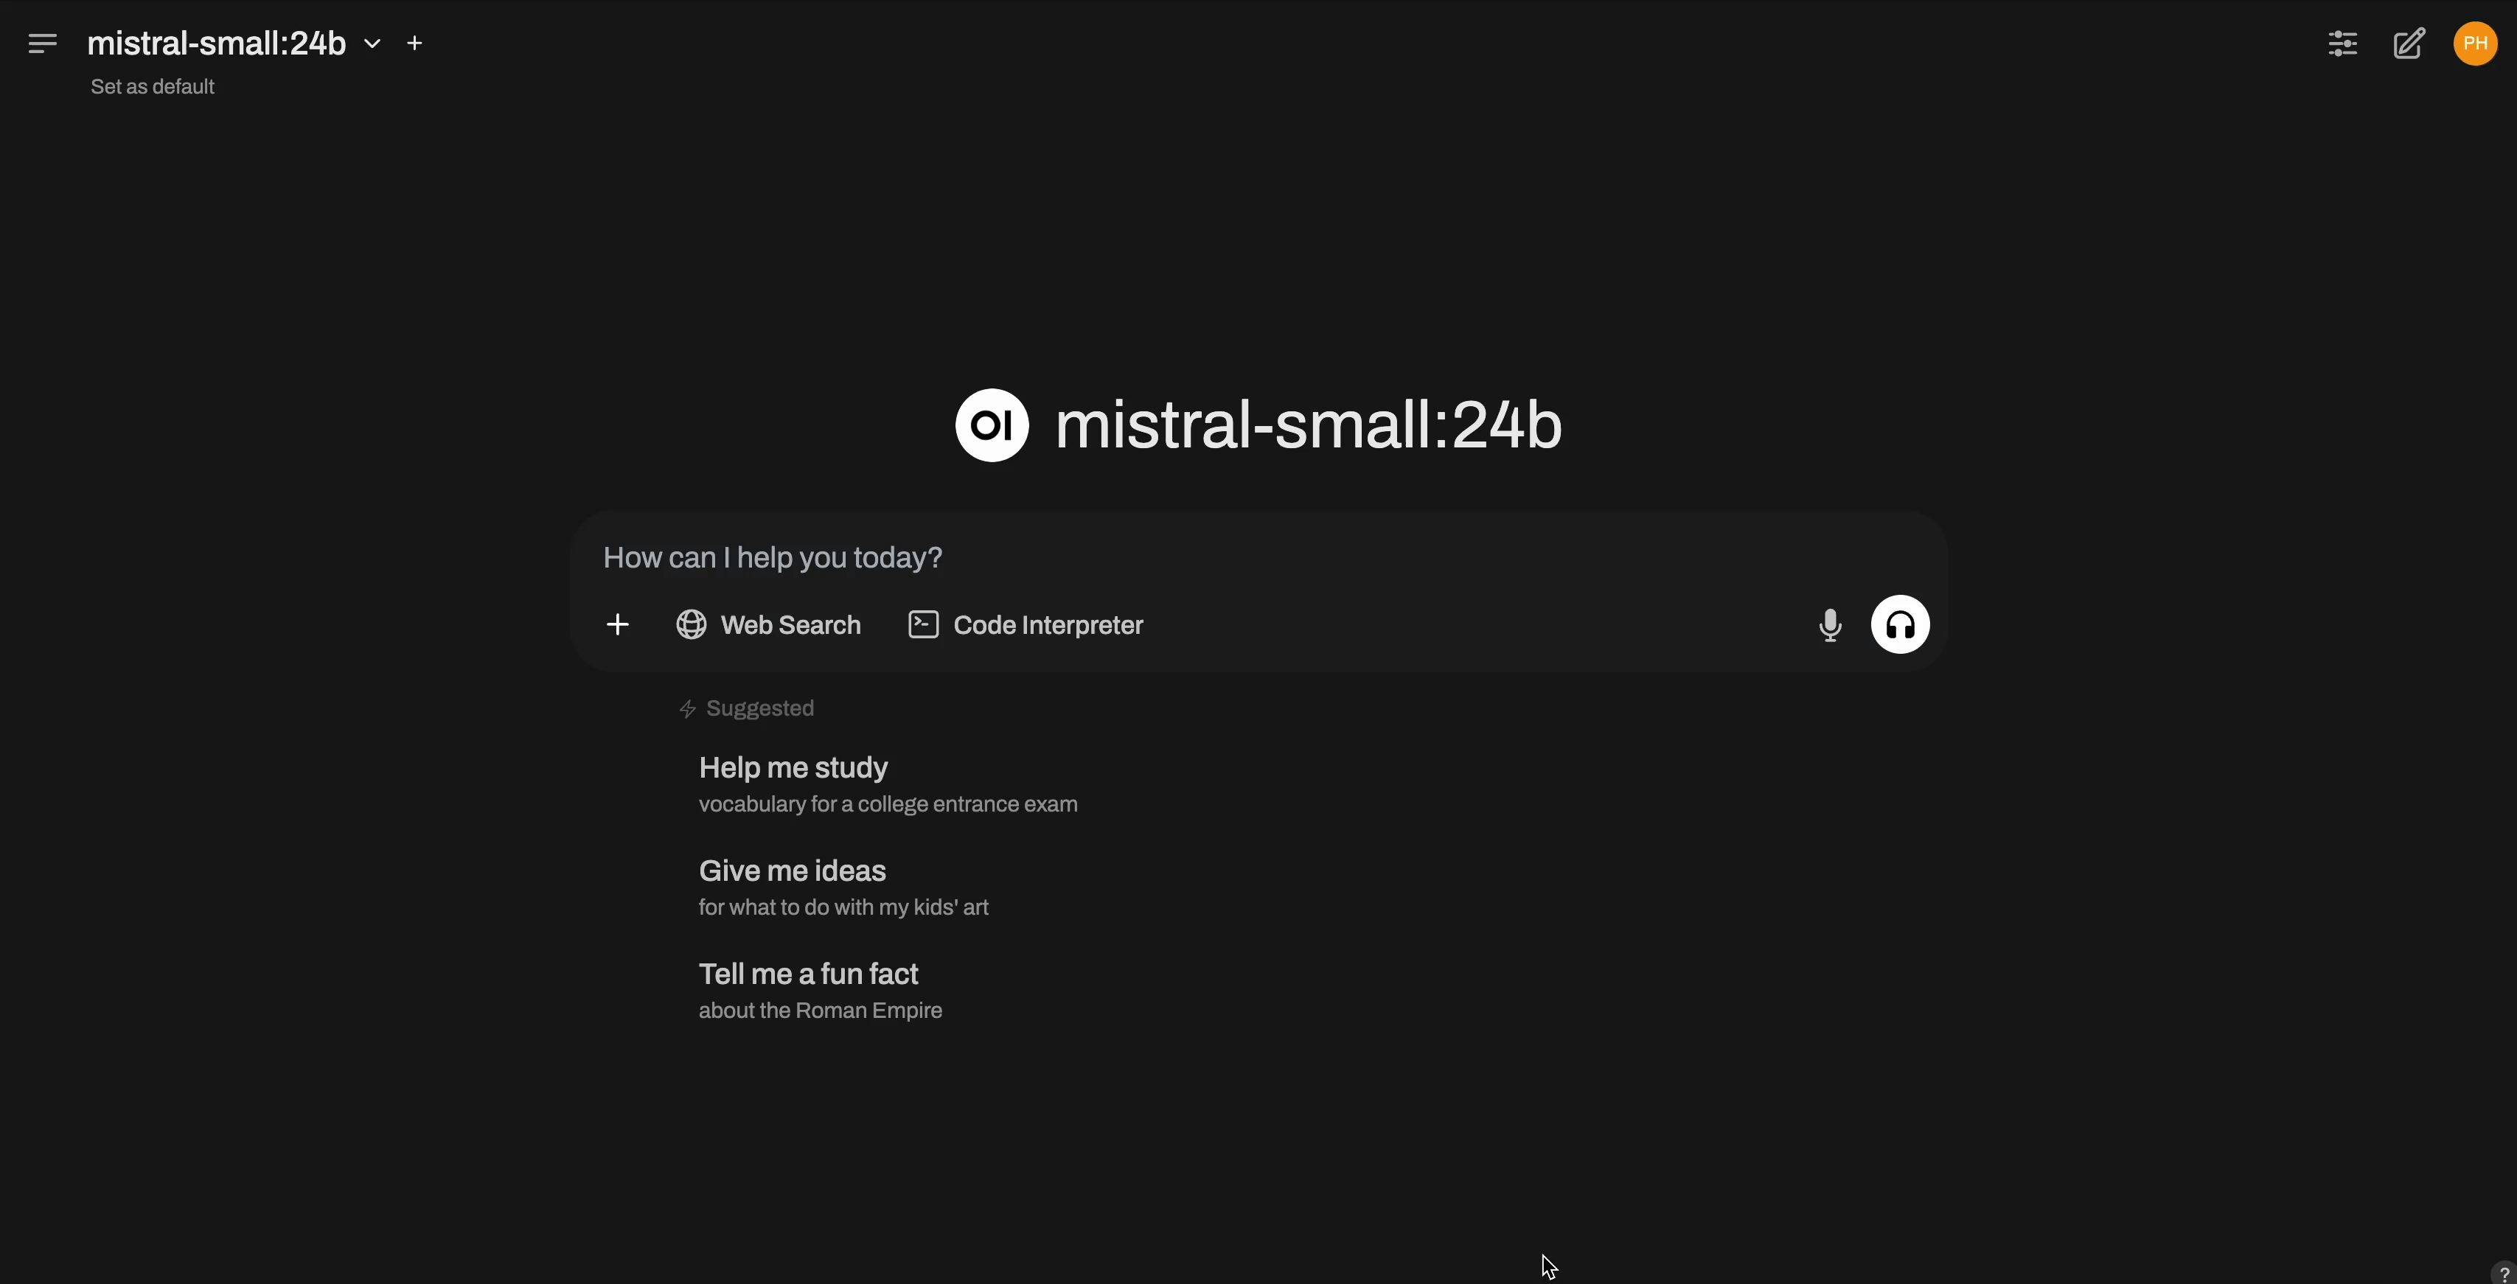Focus the 'How can I help you today?' input
Viewport: 2517px width, 1284px height.
pyautogui.click(x=1258, y=558)
